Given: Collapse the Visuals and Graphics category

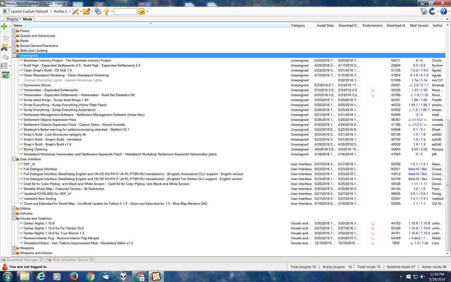Looking at the screenshot, I should tap(14, 218).
